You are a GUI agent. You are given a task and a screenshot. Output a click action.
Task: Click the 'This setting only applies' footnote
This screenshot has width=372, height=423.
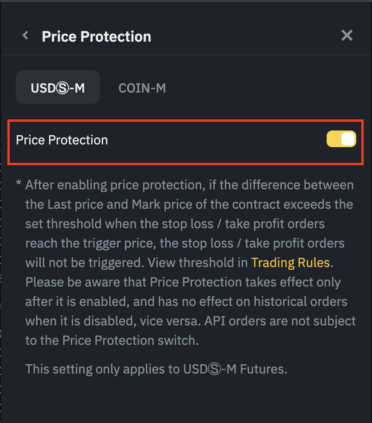[156, 369]
